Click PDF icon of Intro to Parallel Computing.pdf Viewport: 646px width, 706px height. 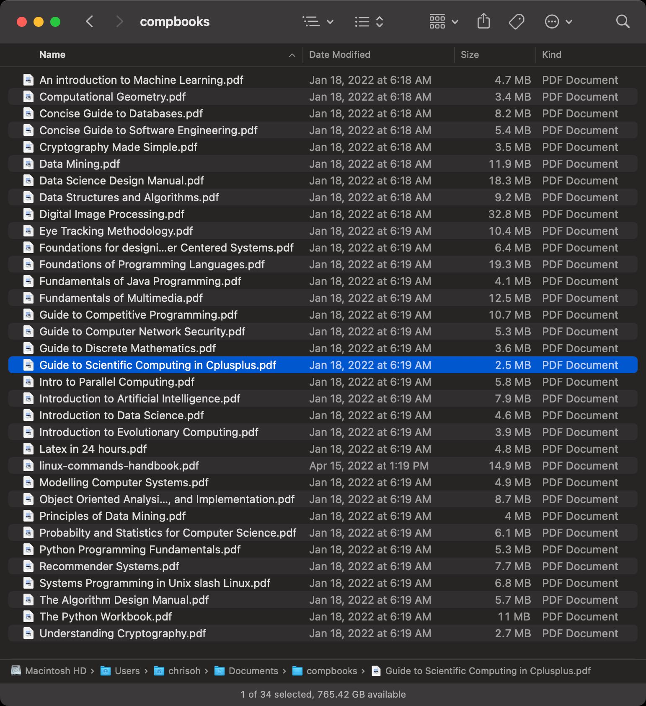28,382
